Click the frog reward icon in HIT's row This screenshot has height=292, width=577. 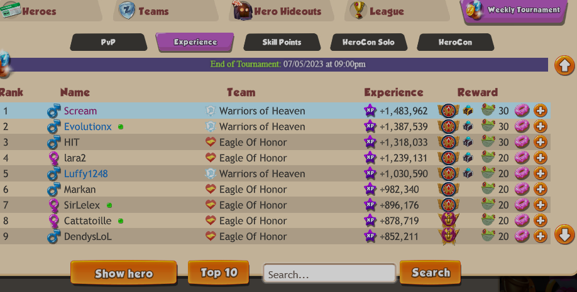pos(488,141)
